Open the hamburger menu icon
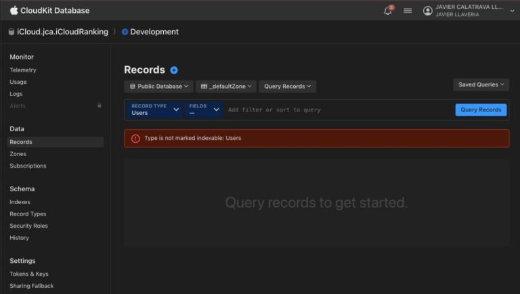The width and height of the screenshot is (520, 294). [408, 11]
